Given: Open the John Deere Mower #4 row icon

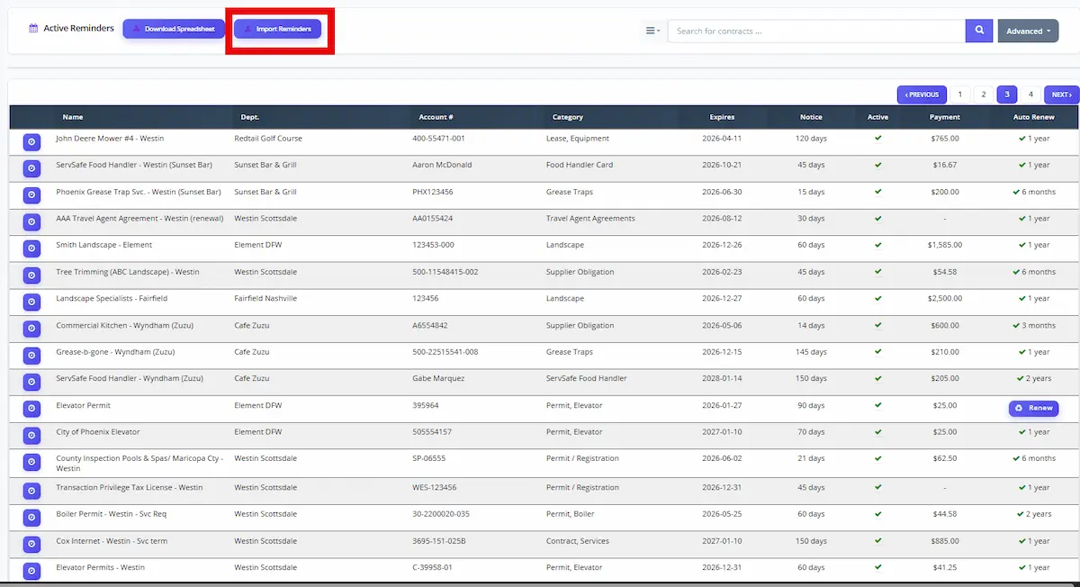Looking at the screenshot, I should [x=31, y=141].
